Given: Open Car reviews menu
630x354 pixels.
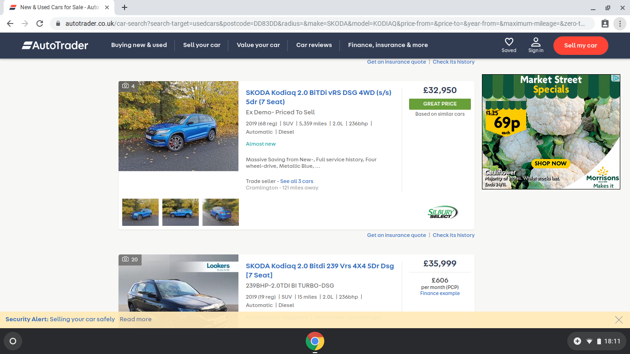Looking at the screenshot, I should (314, 45).
